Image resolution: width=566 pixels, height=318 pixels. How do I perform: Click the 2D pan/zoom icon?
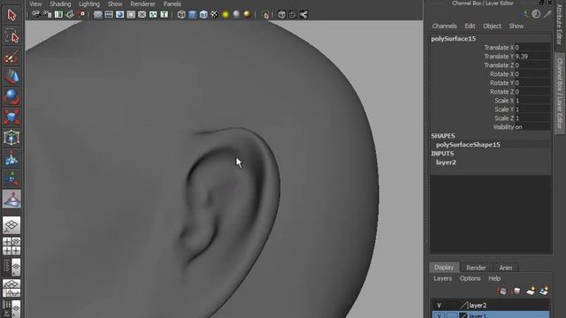pyautogui.click(x=80, y=14)
